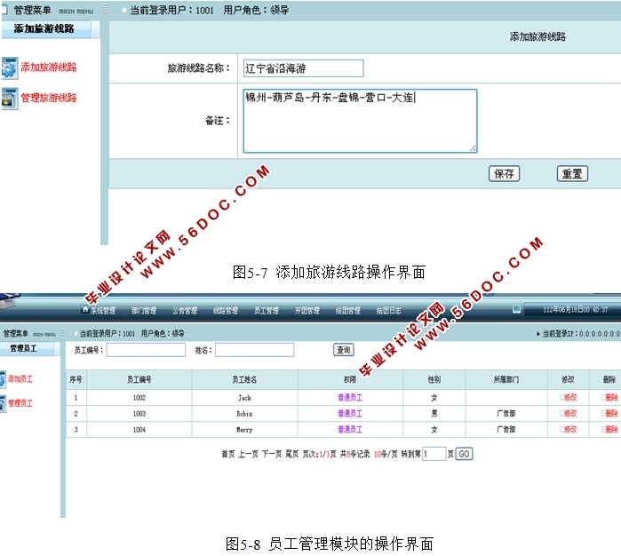Click the 管理旅游线路 sidebar icon

9,99
